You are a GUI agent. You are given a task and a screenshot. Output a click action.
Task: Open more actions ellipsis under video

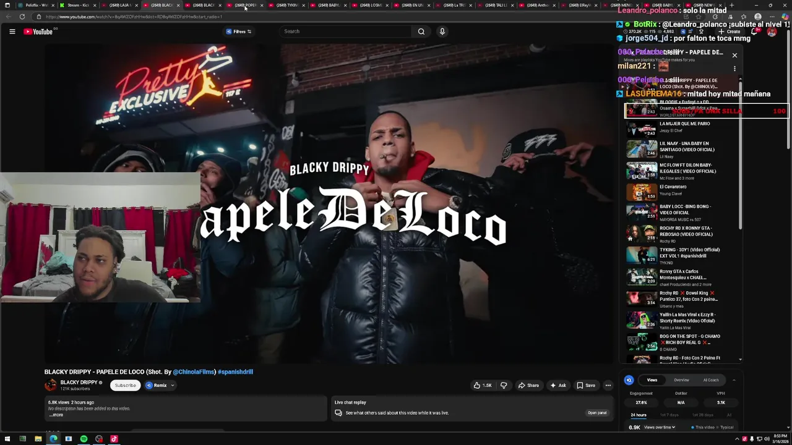point(608,386)
